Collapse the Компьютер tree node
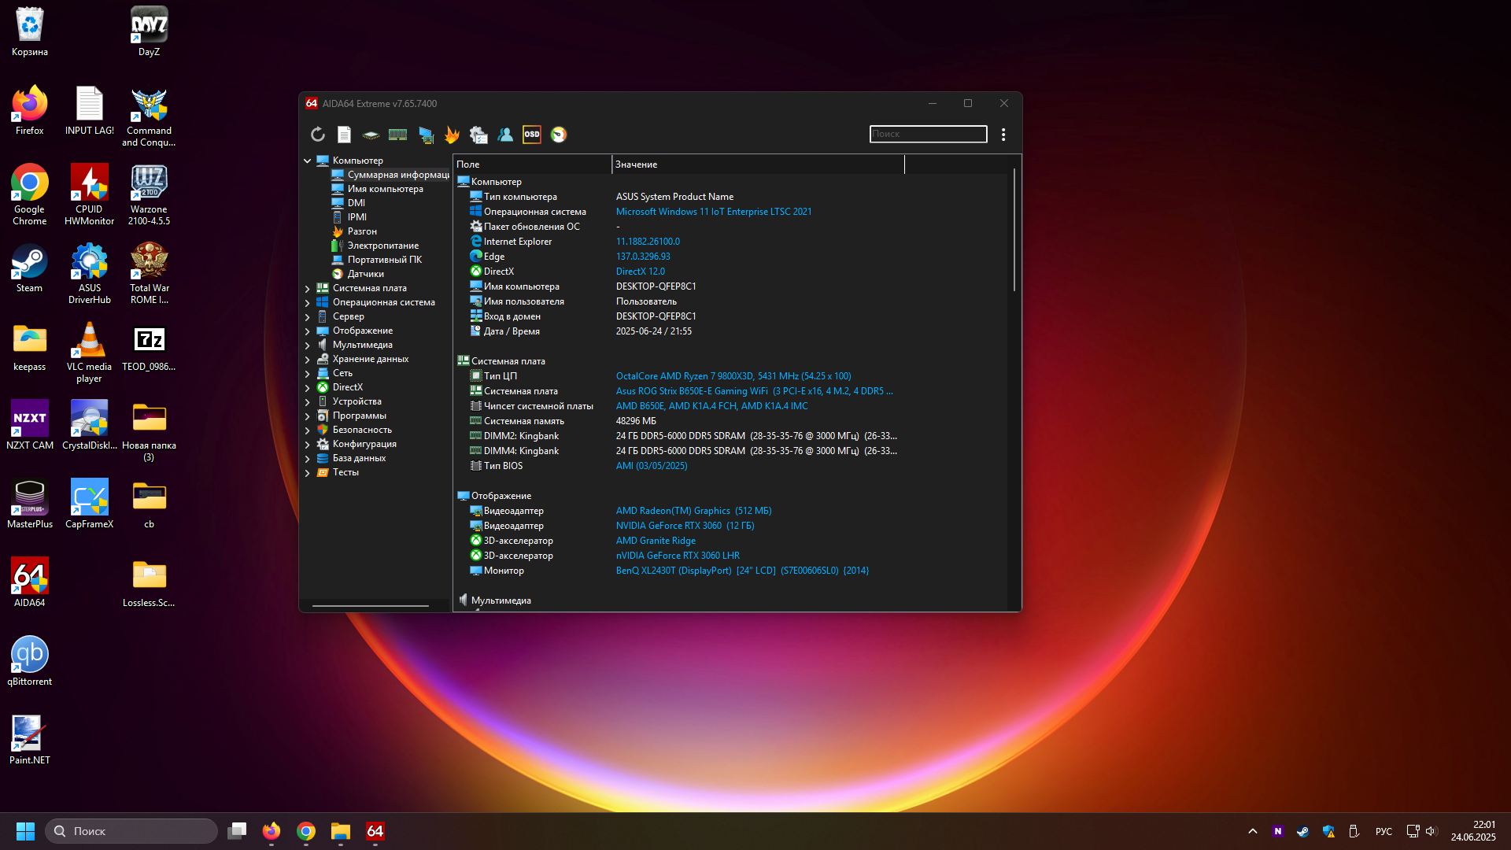 click(308, 161)
